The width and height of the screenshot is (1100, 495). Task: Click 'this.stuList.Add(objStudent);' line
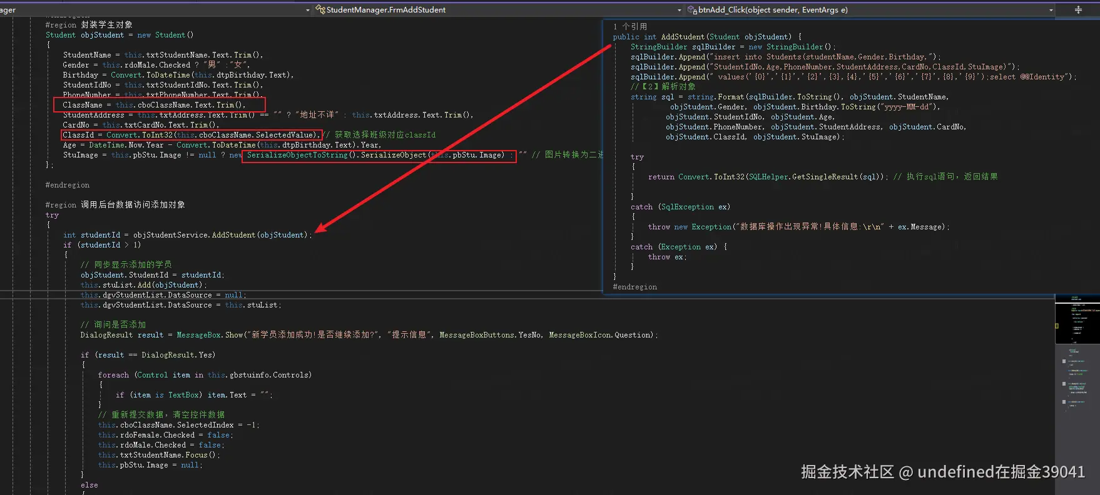144,285
